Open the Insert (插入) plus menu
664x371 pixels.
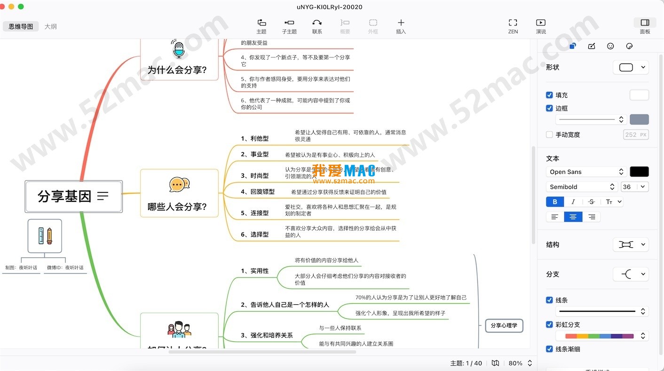point(401,23)
